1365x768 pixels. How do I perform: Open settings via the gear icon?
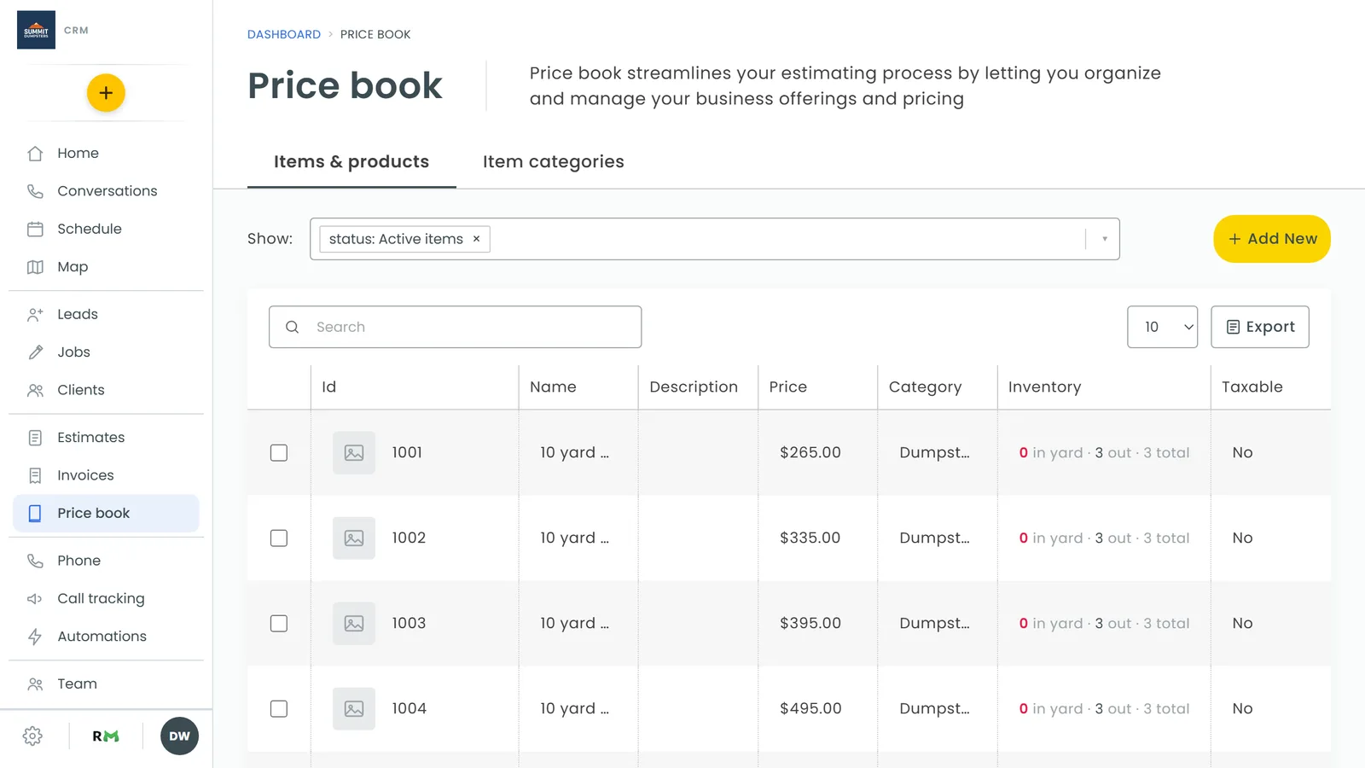[x=32, y=736]
